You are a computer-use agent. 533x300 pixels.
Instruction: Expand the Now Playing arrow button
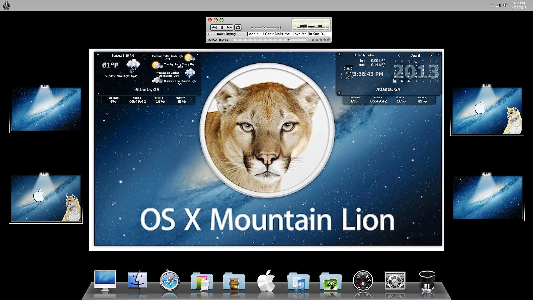(x=208, y=34)
